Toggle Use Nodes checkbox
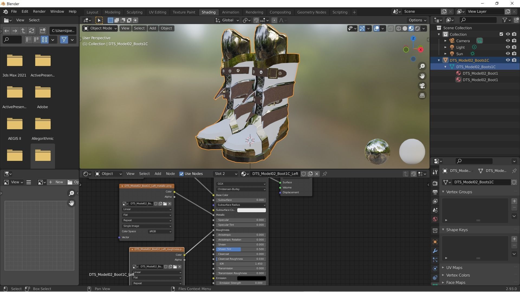This screenshot has width=520, height=292. click(181, 174)
